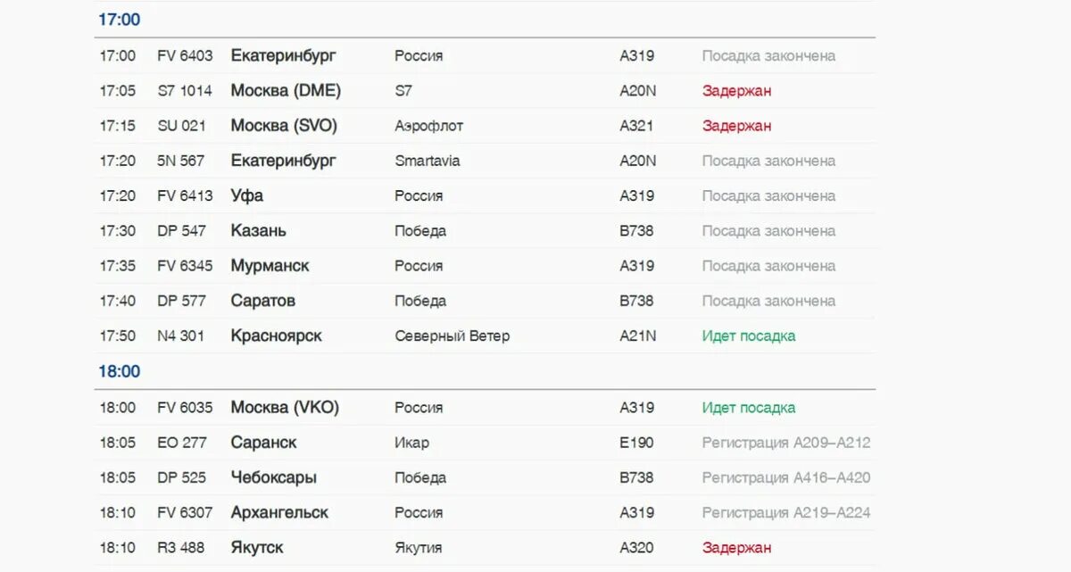Click the Чебоксары destination
The height and width of the screenshot is (572, 1071).
pyautogui.click(x=274, y=477)
